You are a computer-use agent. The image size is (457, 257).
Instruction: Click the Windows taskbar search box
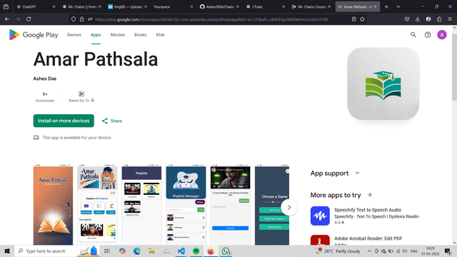coord(57,251)
